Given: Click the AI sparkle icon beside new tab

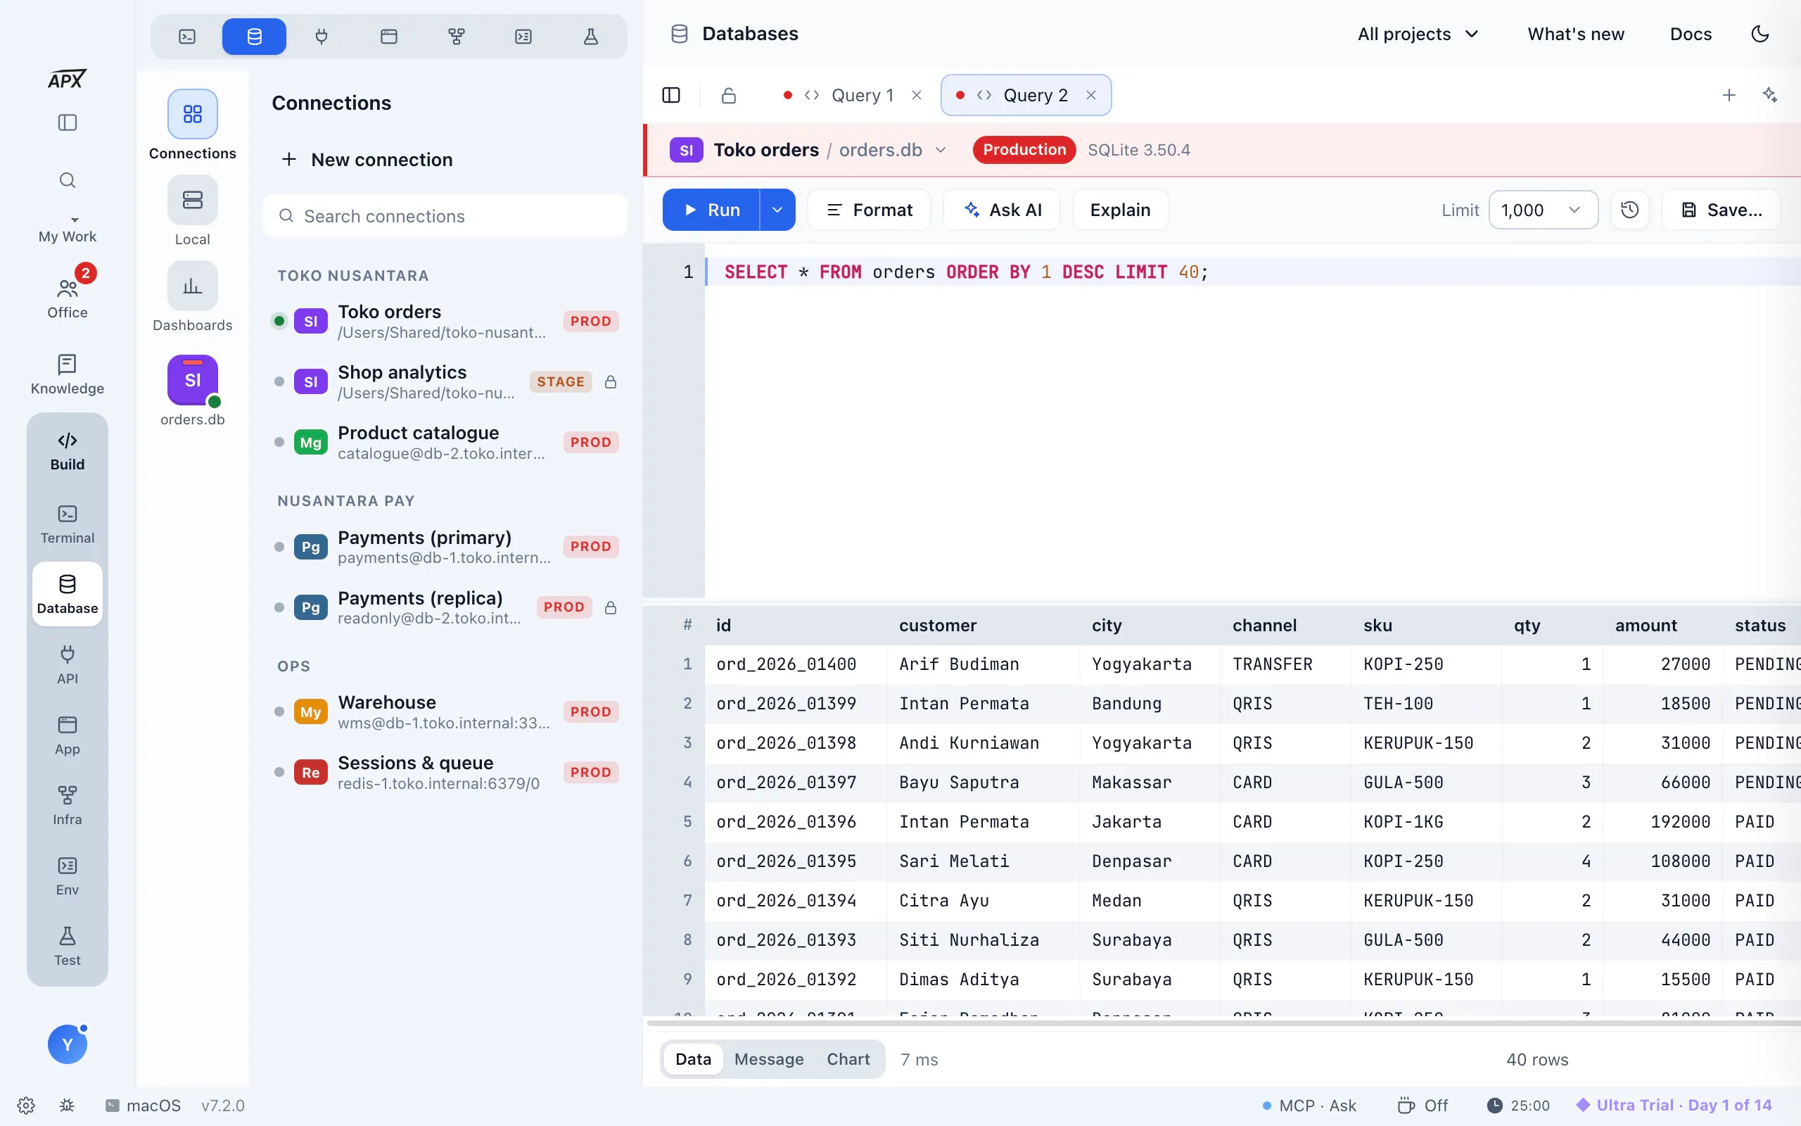Looking at the screenshot, I should point(1770,95).
